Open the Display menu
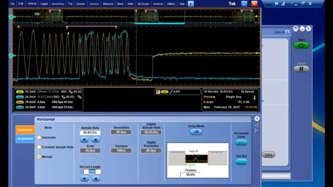Viewport: 333px width, 187px height. tap(81, 4)
